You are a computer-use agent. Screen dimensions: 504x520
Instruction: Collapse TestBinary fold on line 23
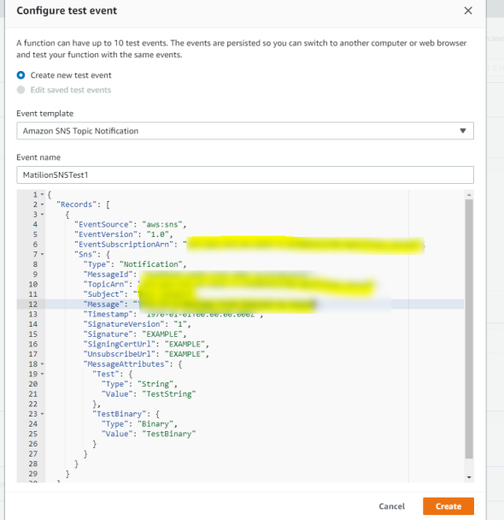pos(42,414)
